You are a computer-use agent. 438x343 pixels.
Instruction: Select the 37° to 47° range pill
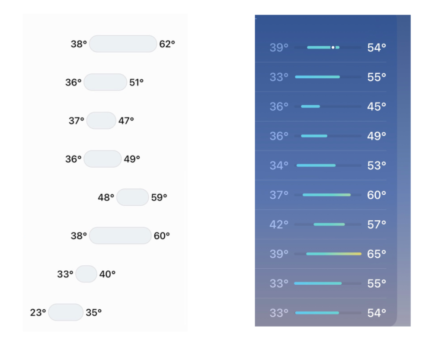101,121
